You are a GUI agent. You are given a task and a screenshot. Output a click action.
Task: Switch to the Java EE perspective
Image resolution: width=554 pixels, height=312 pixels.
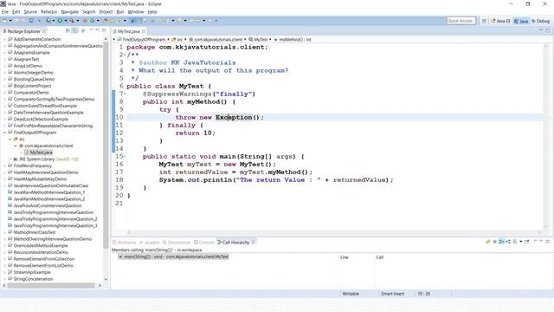500,21
